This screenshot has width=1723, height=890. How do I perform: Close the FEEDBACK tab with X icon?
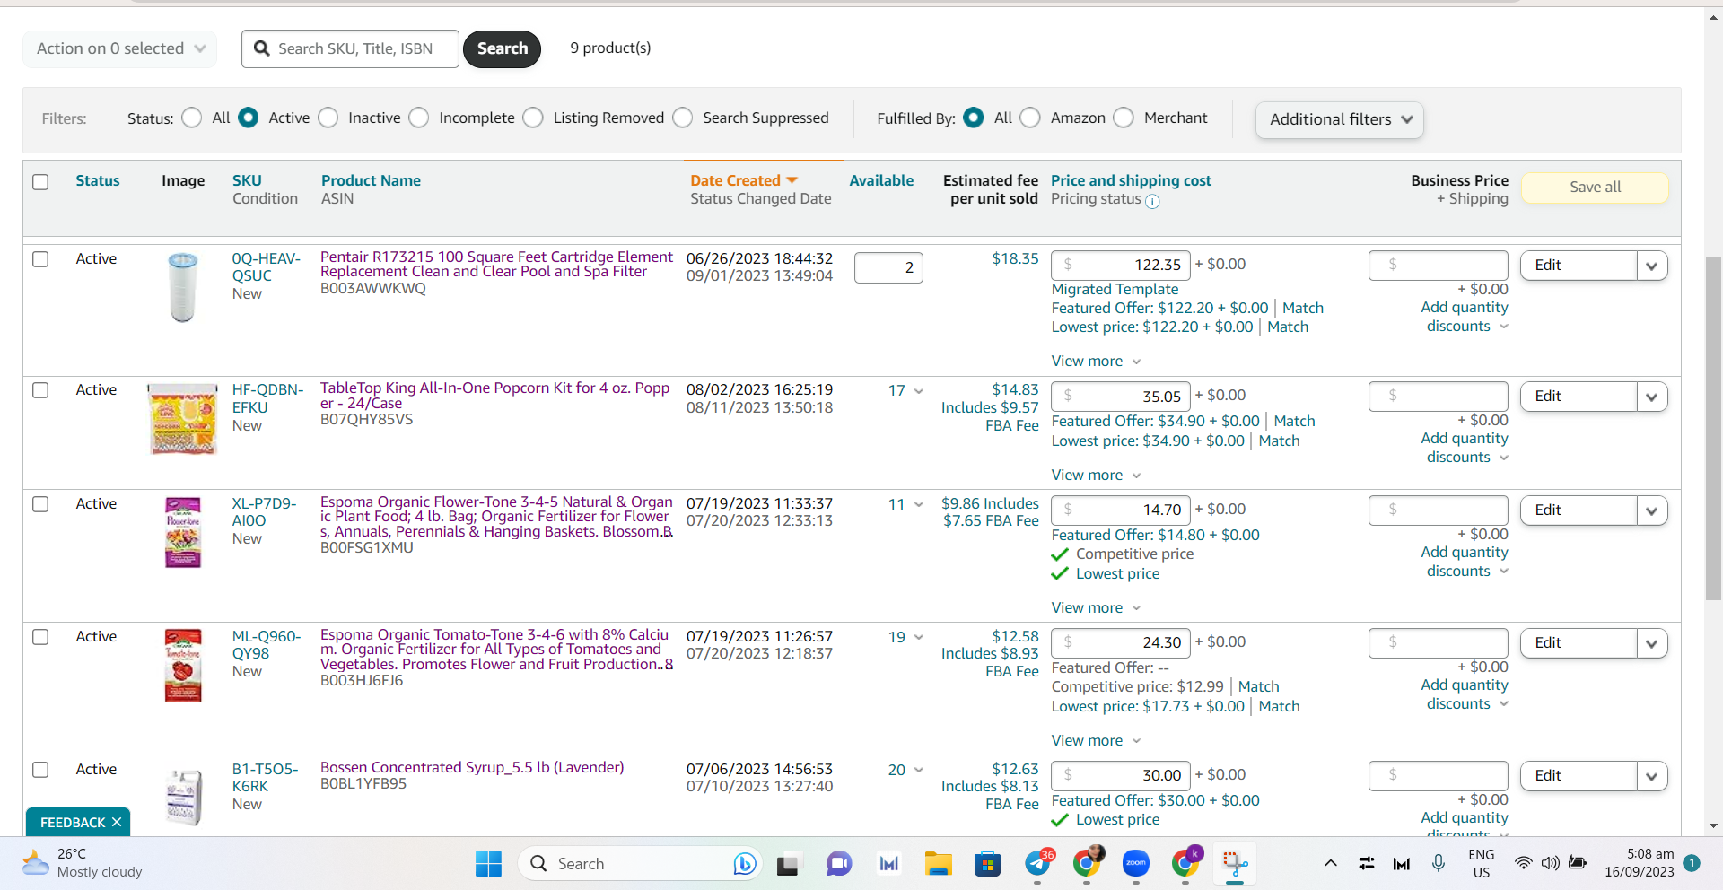pos(117,822)
